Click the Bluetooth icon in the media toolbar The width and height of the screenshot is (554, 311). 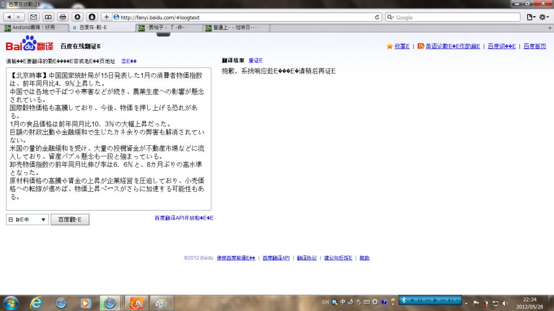point(404,300)
